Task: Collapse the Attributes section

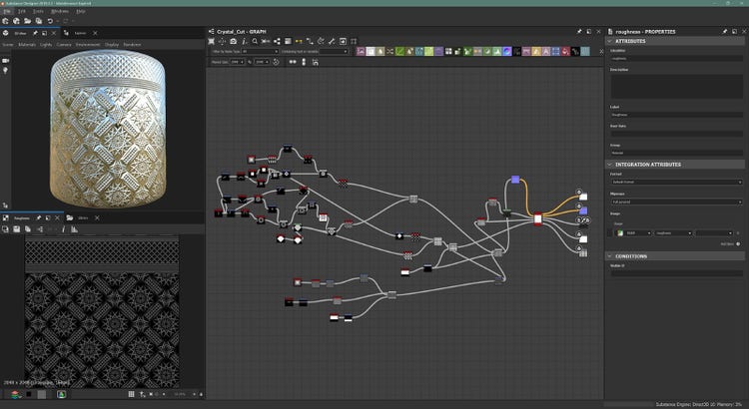Action: [x=610, y=41]
